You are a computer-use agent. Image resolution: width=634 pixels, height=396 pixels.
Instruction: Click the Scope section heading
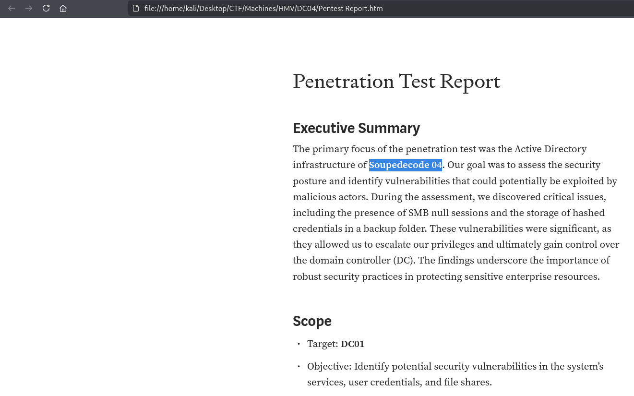(312, 321)
